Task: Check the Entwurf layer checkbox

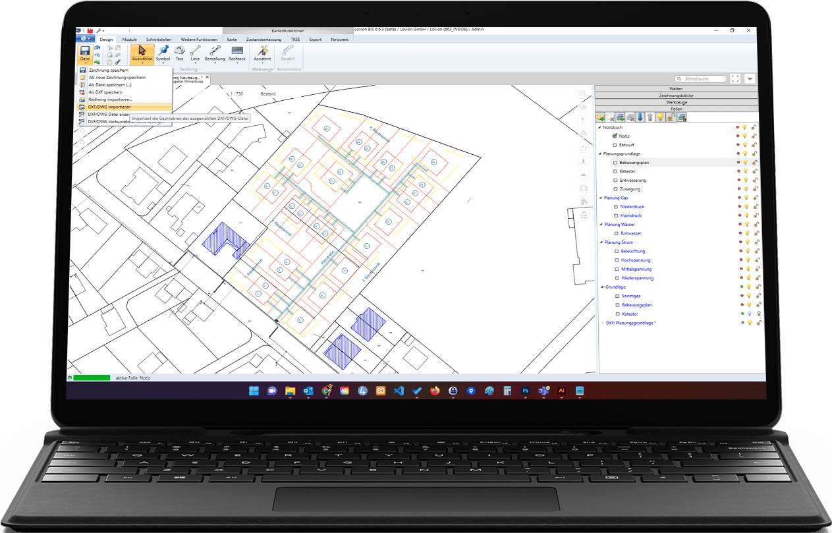Action: click(x=615, y=145)
